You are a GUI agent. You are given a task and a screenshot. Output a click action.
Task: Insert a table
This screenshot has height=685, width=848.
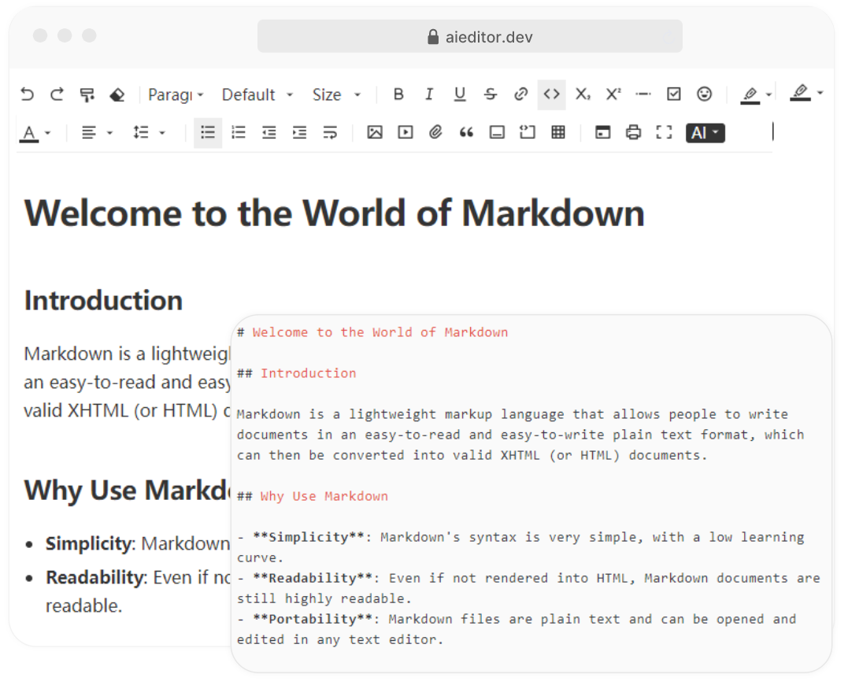(558, 132)
